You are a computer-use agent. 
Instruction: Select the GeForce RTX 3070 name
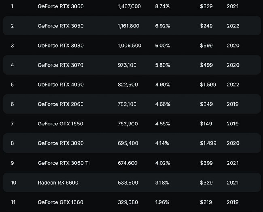pyautogui.click(x=60, y=65)
